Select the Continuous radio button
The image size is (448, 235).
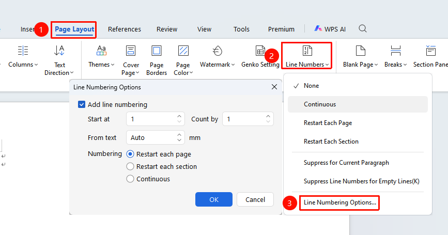(130, 179)
